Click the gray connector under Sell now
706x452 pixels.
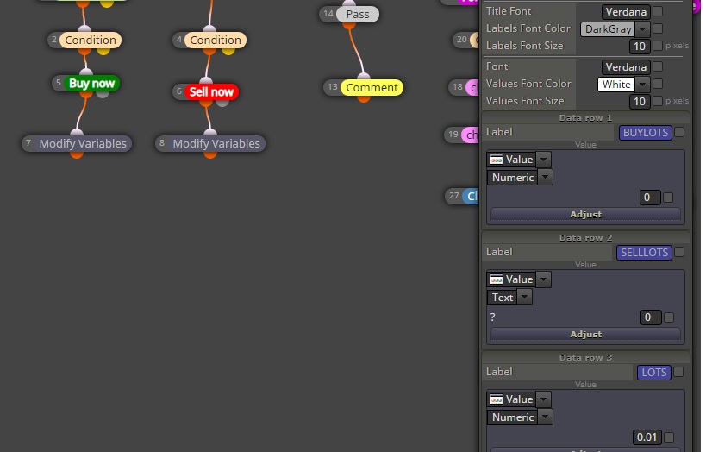pos(222,103)
